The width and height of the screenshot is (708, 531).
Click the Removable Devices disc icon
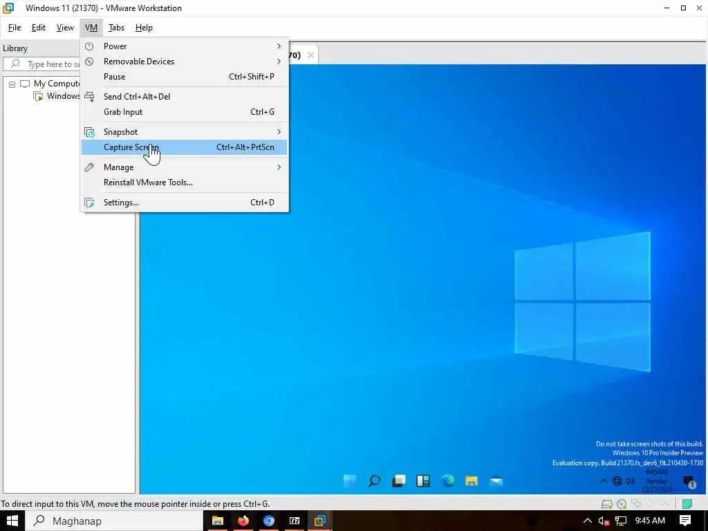(x=89, y=62)
